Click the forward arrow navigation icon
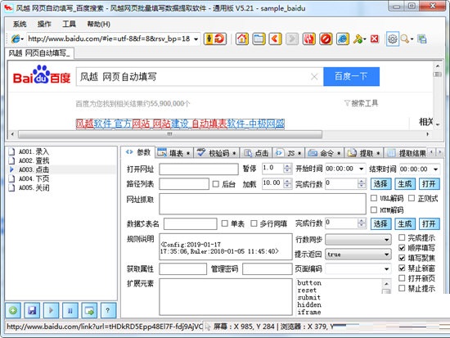The width and height of the screenshot is (450, 338). click(292, 38)
